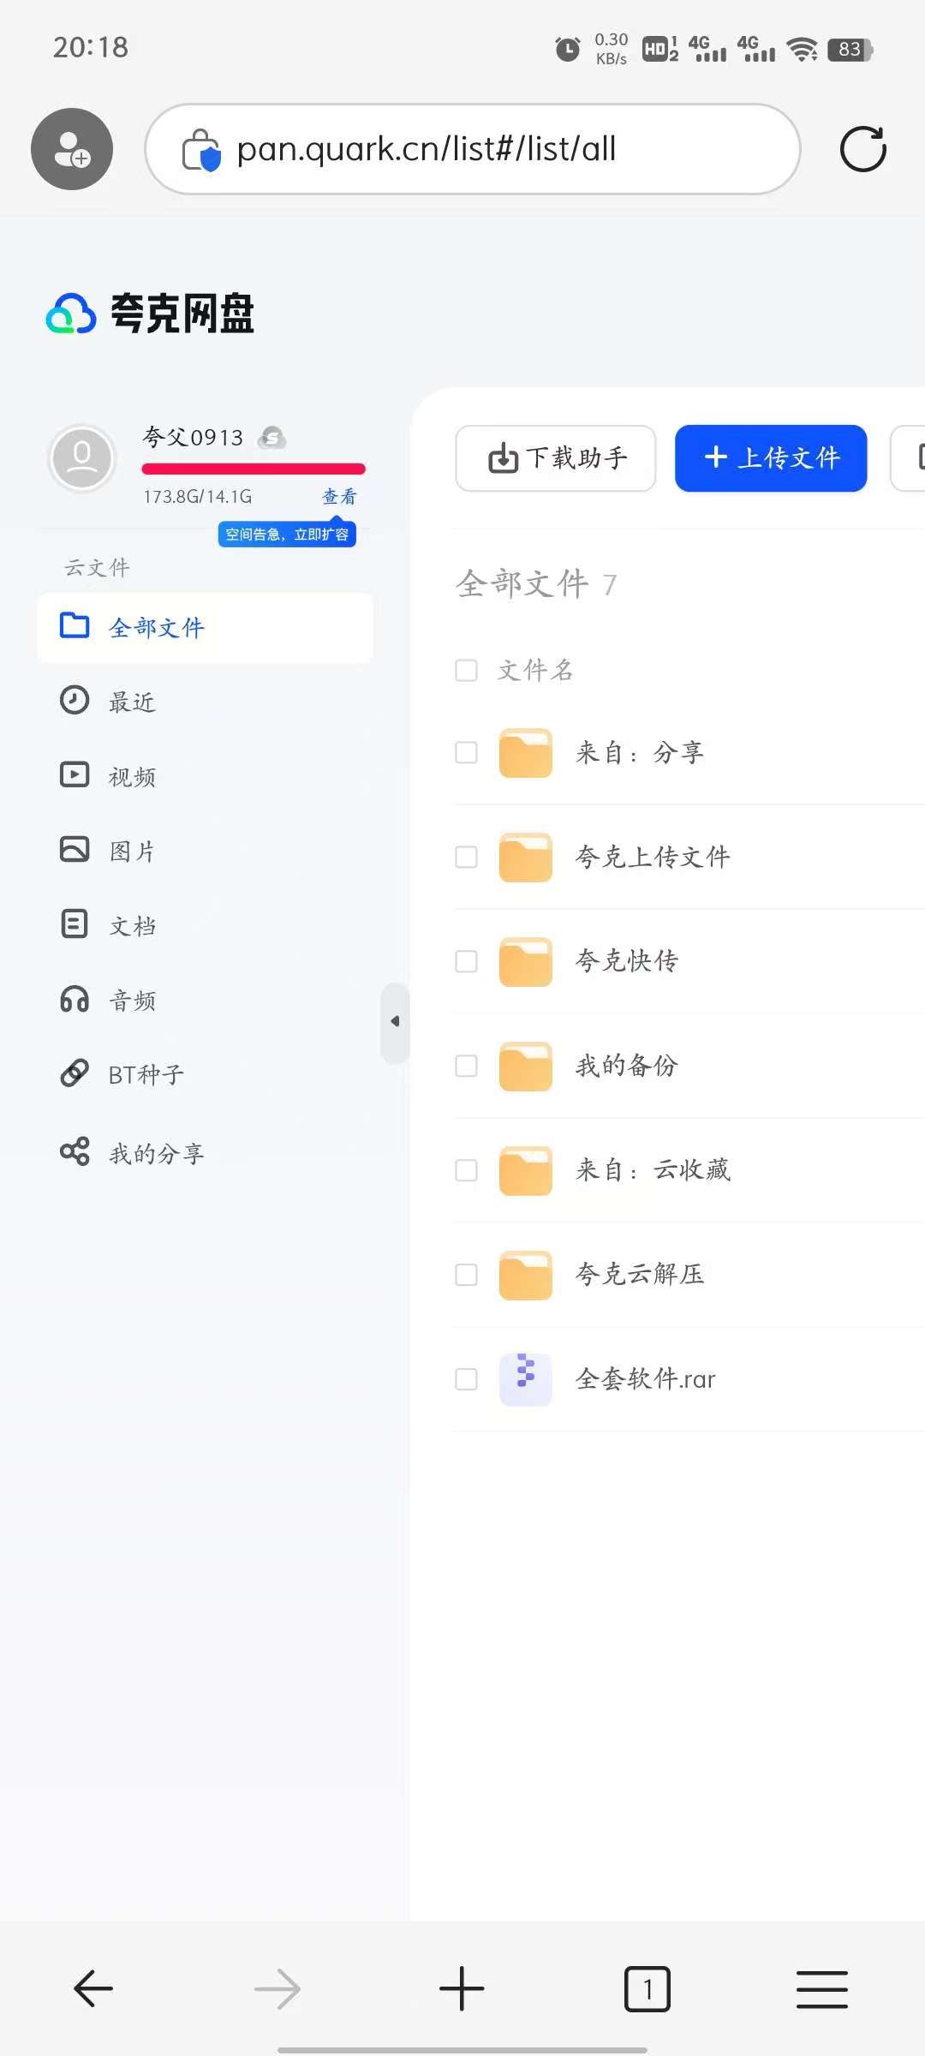Click the 下载助手 button
925x2056 pixels.
coord(556,458)
